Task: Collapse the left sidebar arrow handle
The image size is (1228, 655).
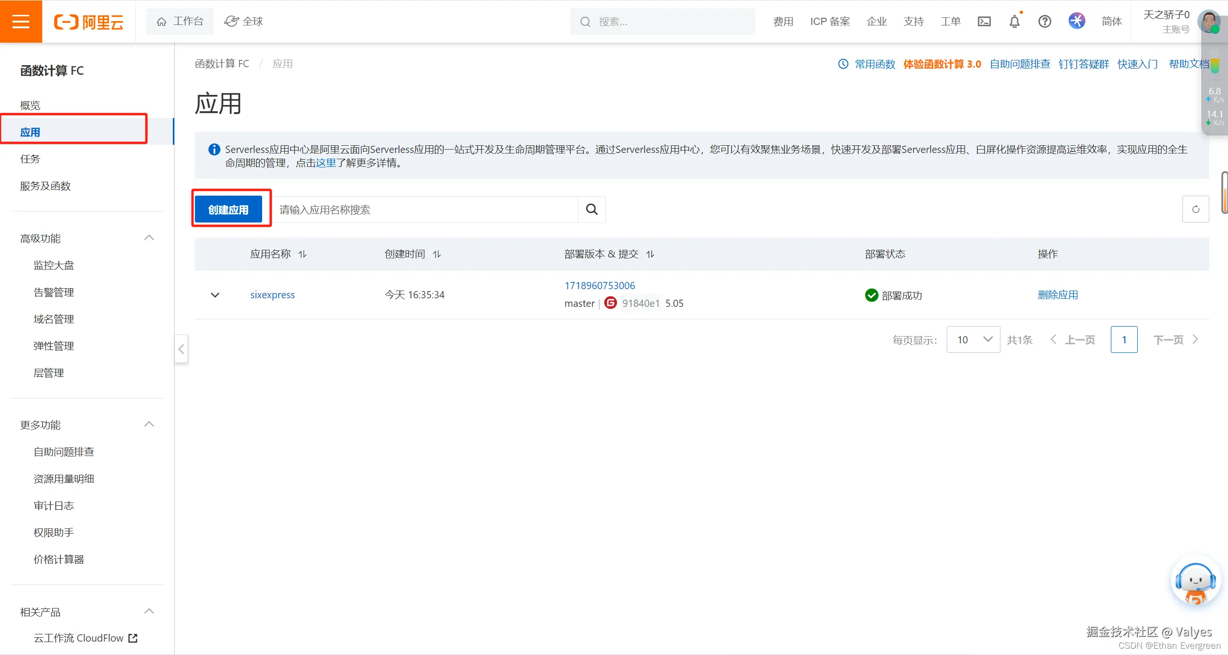Action: coord(181,349)
